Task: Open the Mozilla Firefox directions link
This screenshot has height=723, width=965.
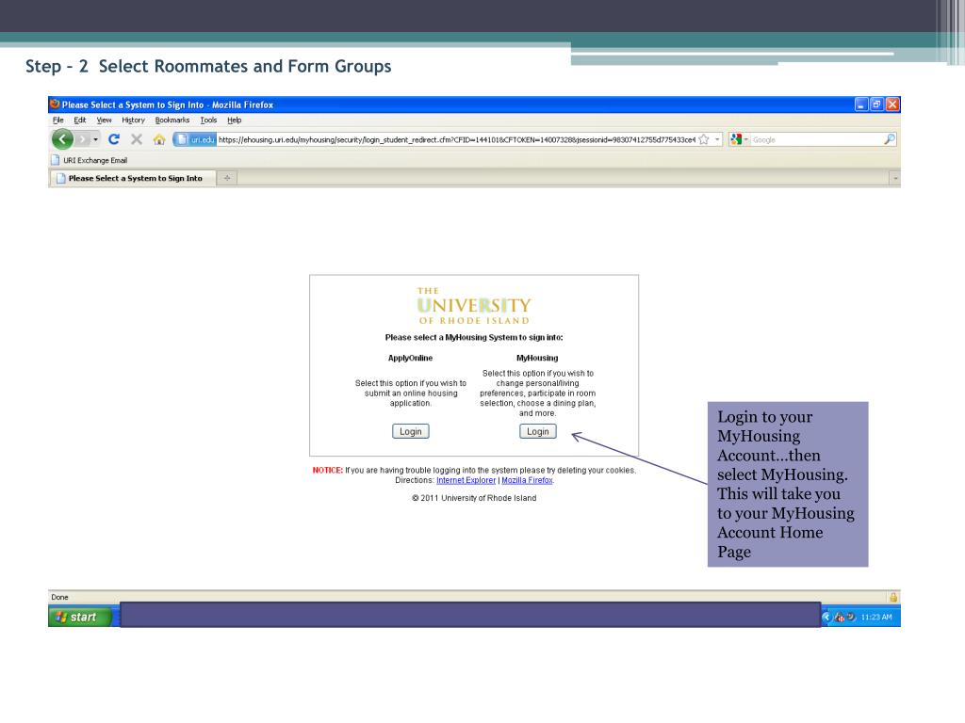Action: (x=527, y=480)
